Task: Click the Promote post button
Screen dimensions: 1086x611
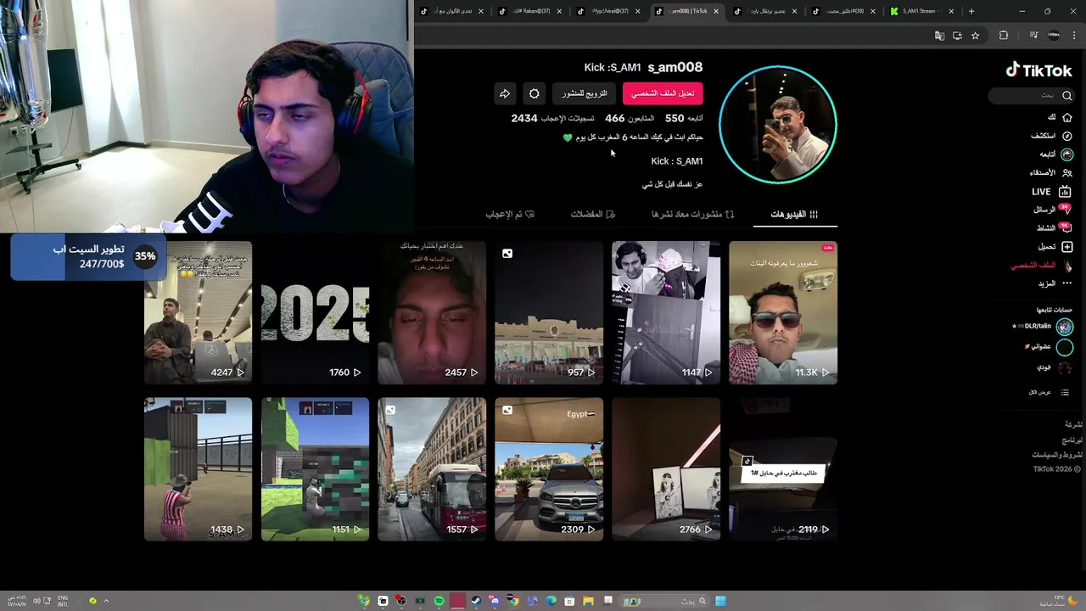Action: coord(585,93)
